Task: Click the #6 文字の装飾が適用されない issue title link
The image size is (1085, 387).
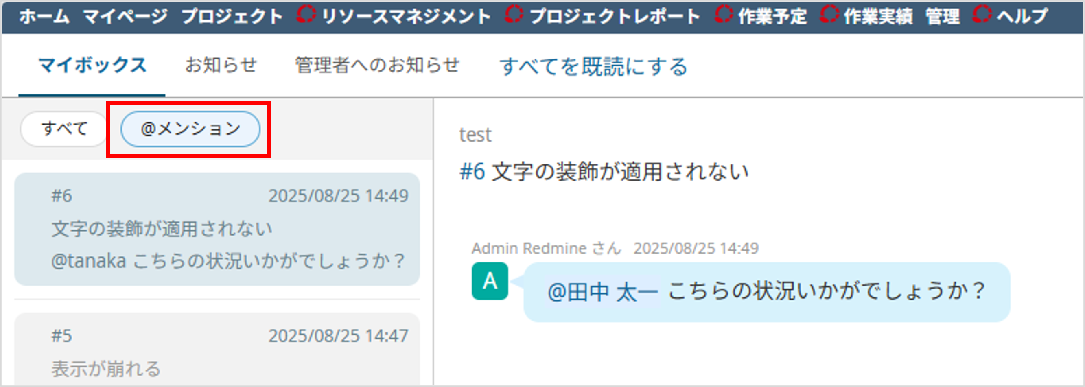Action: [x=604, y=172]
